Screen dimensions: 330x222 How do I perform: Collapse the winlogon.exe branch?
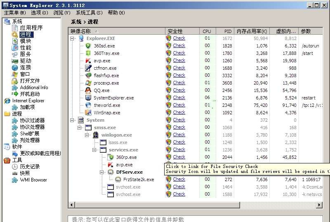[87, 135]
